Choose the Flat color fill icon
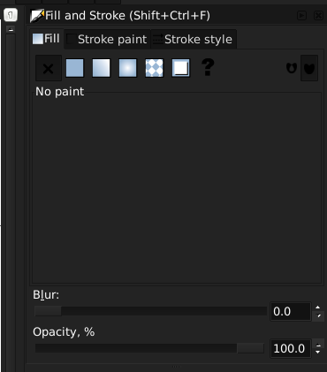 click(74, 68)
